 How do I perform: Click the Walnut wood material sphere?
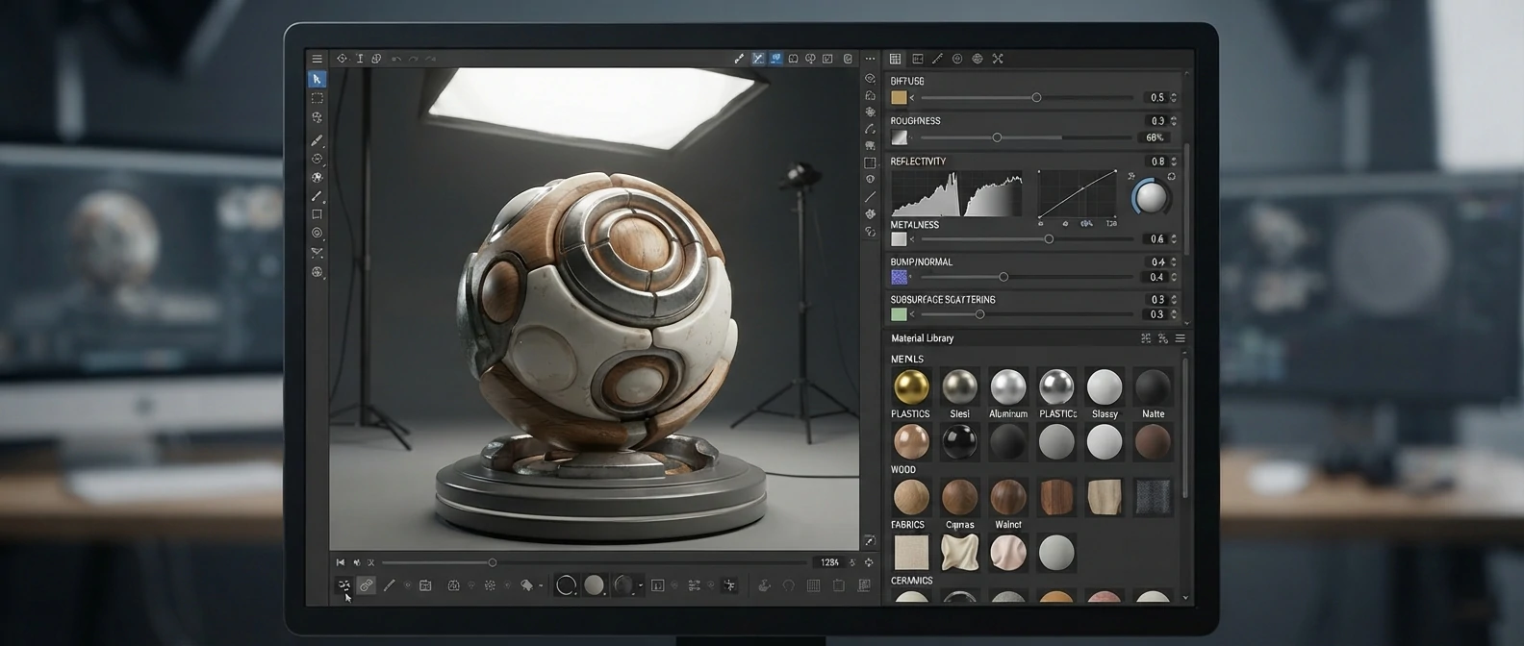tap(1007, 497)
